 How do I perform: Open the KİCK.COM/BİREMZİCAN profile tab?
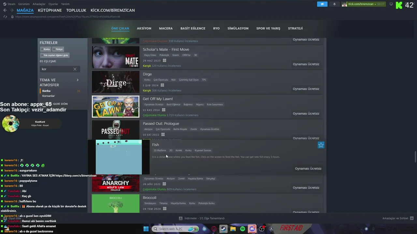pyautogui.click(x=113, y=10)
